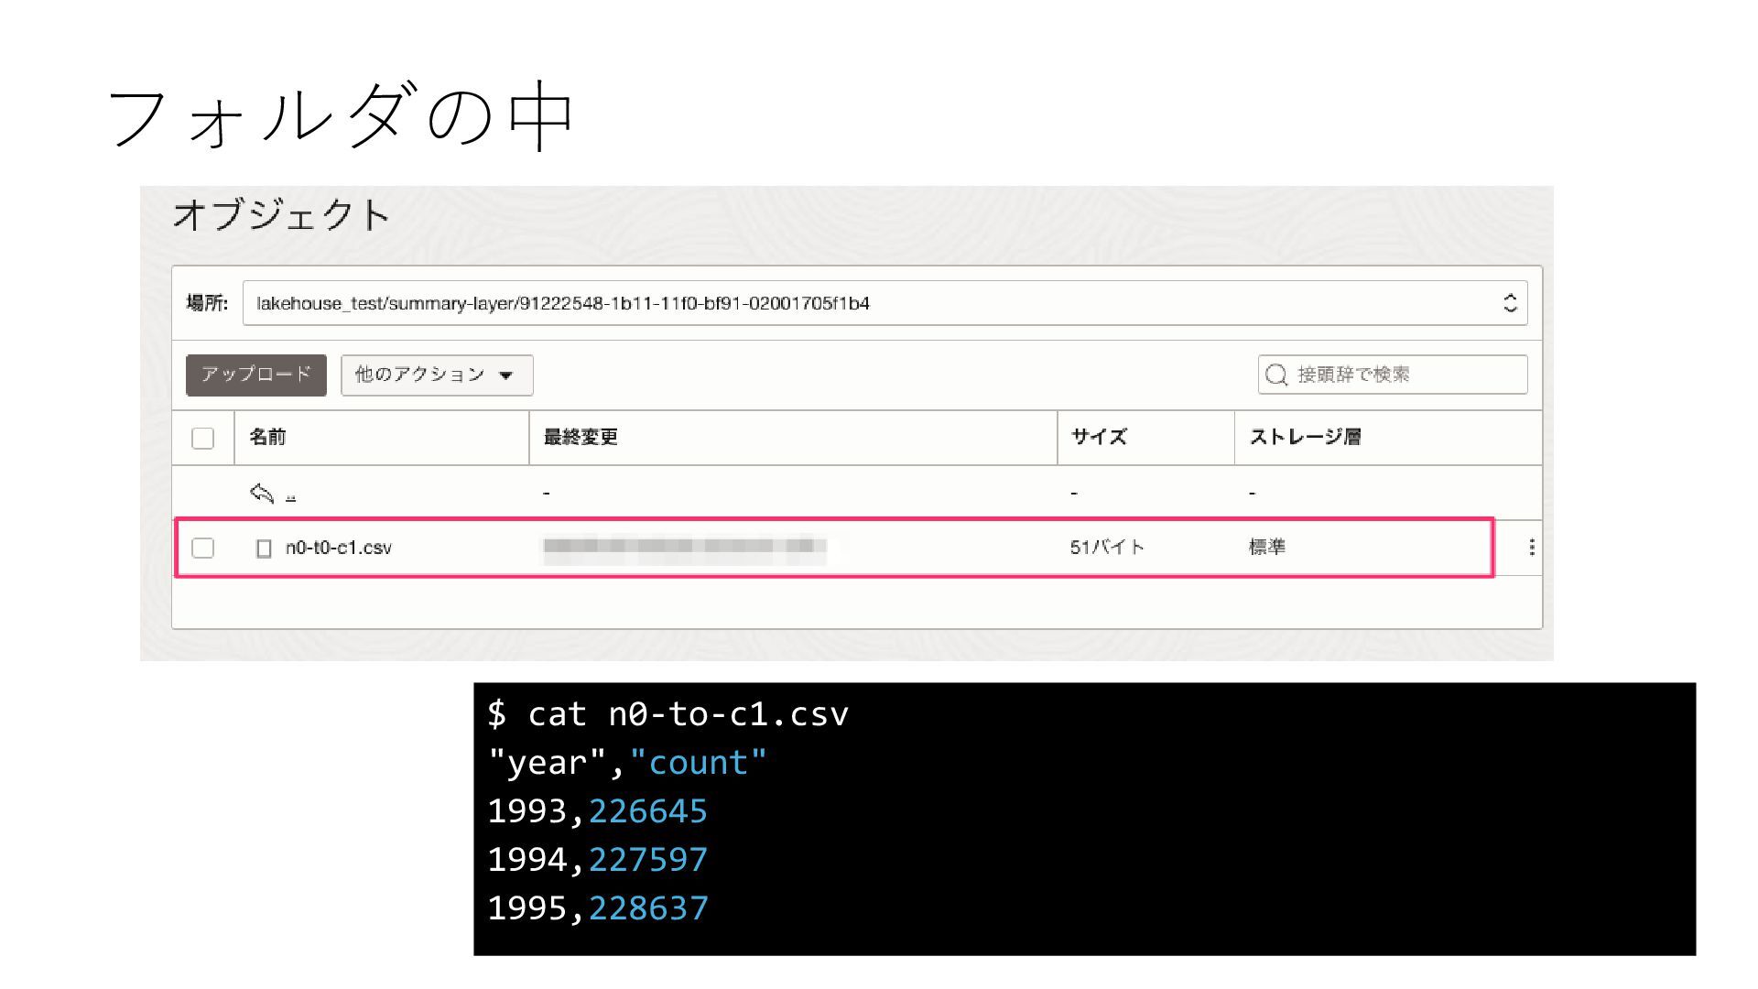Image resolution: width=1758 pixels, height=989 pixels.
Task: Go up via the '..' parent link
Action: pos(290,495)
